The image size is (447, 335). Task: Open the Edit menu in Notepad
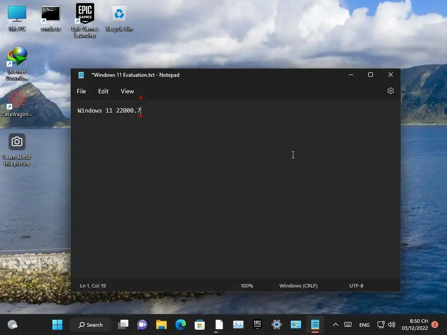pyautogui.click(x=103, y=91)
